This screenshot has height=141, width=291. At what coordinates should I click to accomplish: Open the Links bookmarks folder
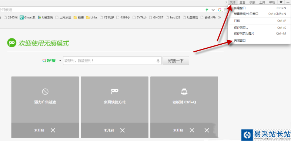pos(92,18)
